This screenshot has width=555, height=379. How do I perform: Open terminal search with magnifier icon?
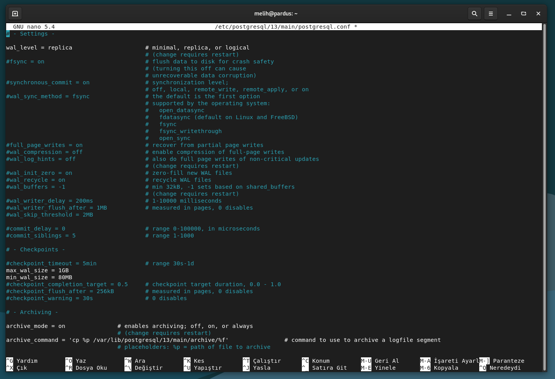475,14
